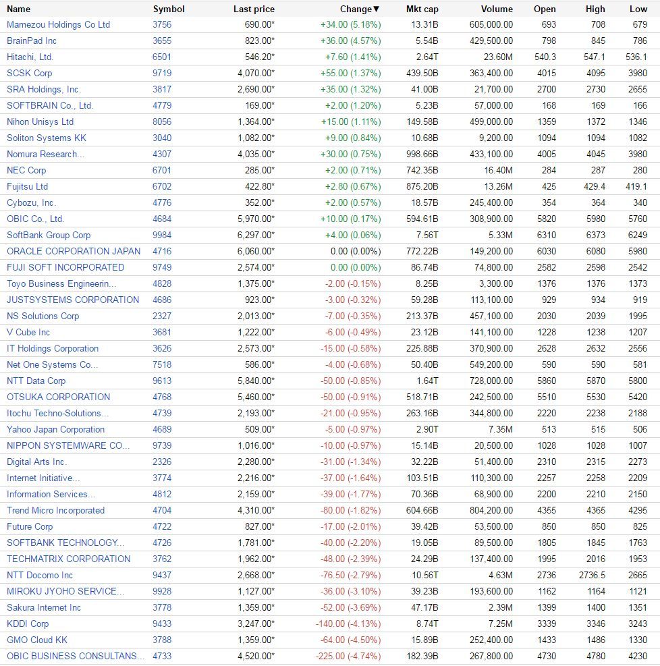Open Net One Systems link
The width and height of the screenshot is (660, 666).
click(x=52, y=364)
